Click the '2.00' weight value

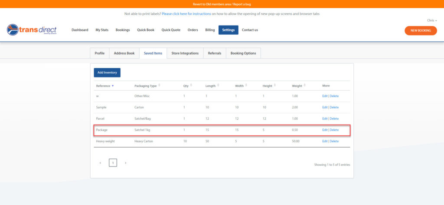[x=295, y=107]
